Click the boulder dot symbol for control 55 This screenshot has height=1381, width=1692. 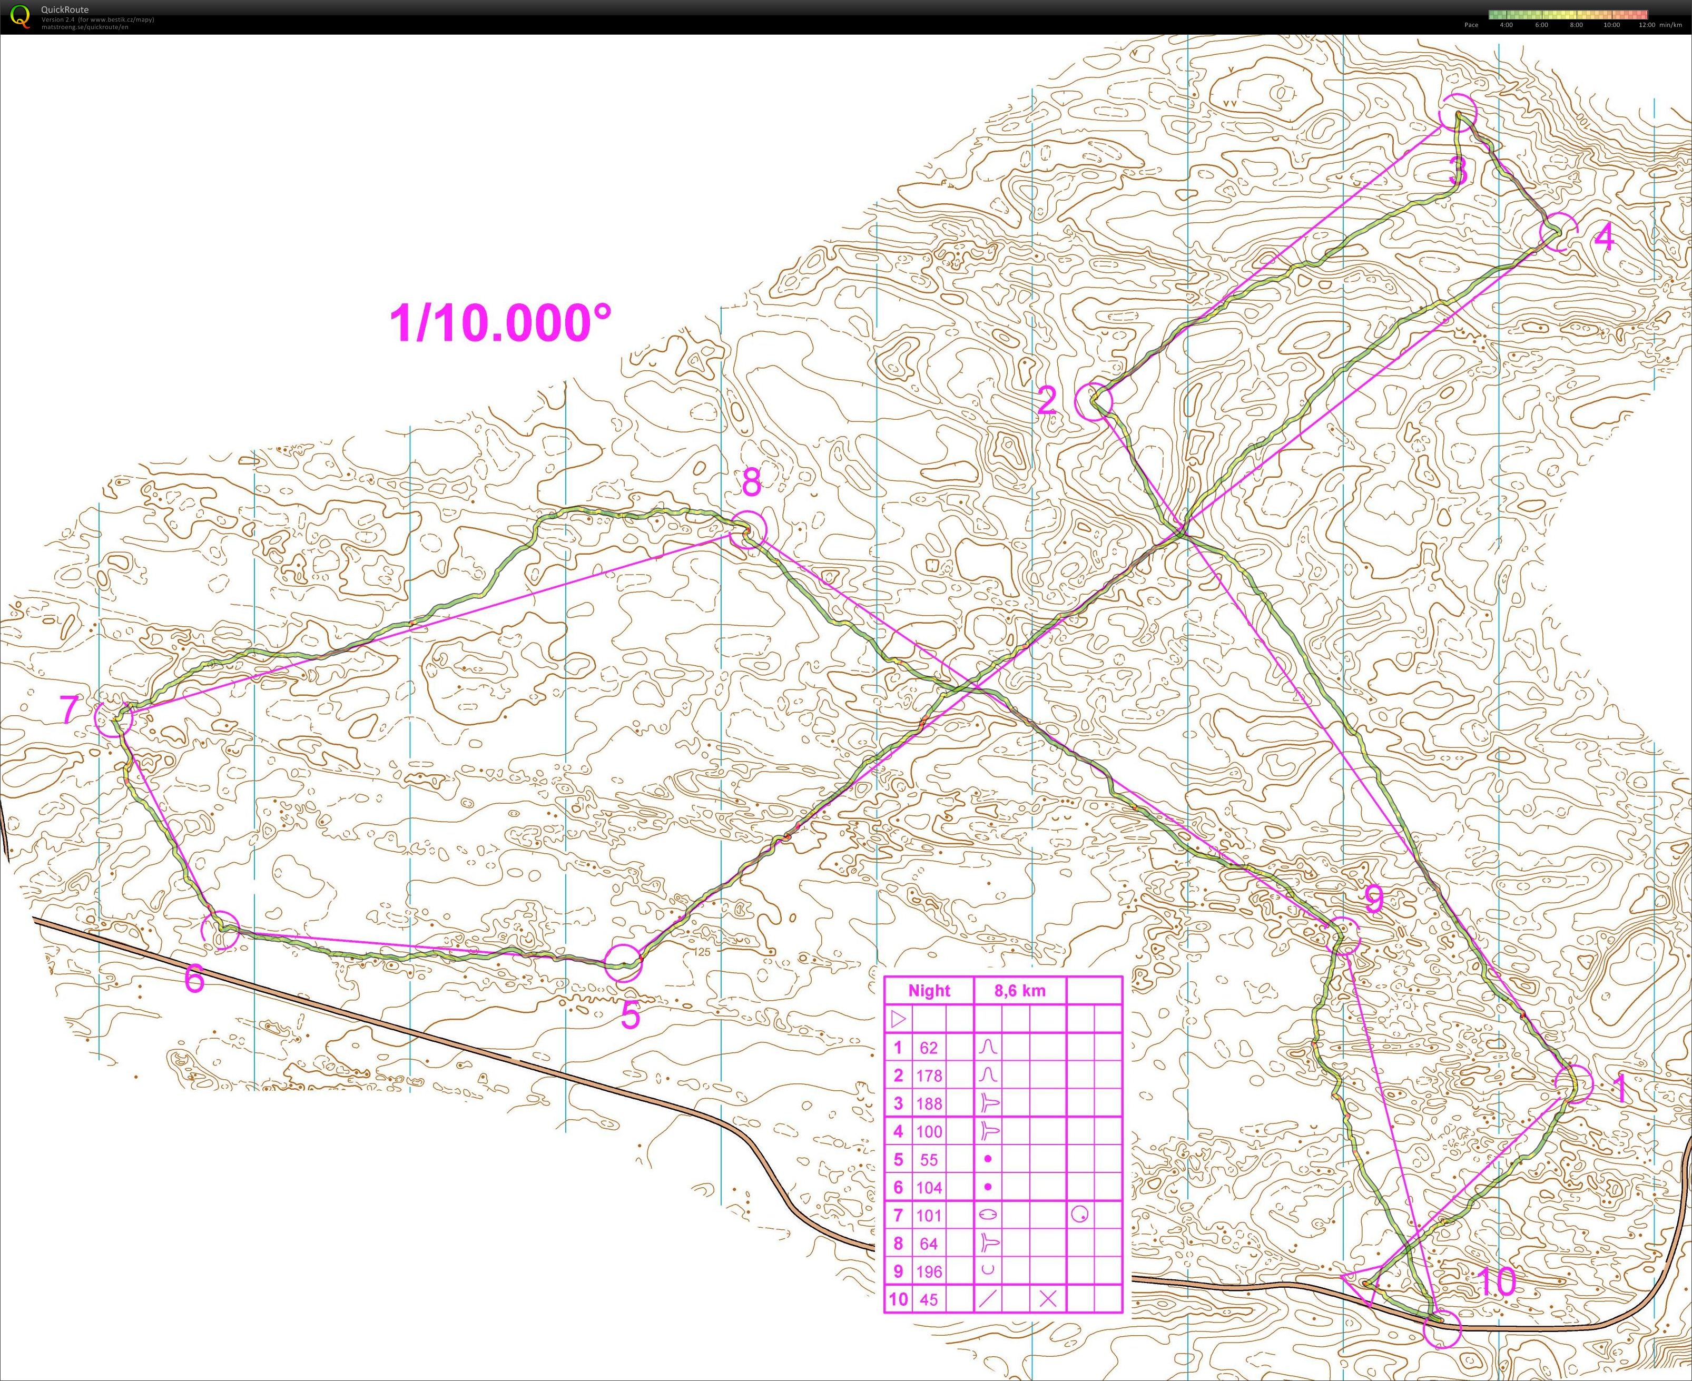coord(988,1159)
